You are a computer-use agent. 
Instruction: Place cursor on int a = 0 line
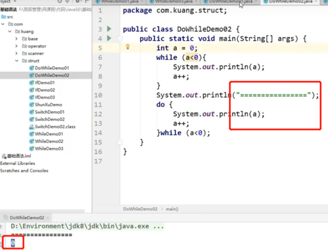tap(177, 48)
